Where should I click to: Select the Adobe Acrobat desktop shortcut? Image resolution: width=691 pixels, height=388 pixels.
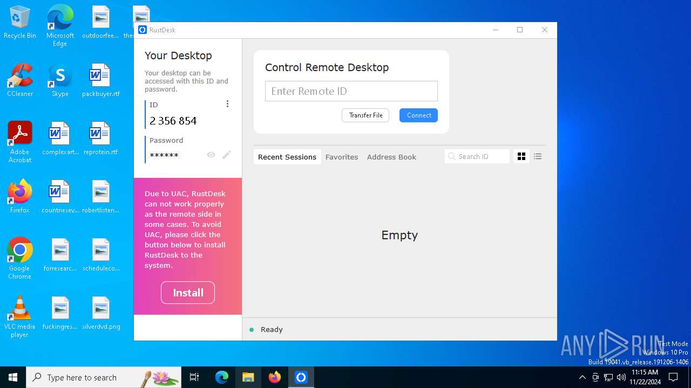point(20,142)
